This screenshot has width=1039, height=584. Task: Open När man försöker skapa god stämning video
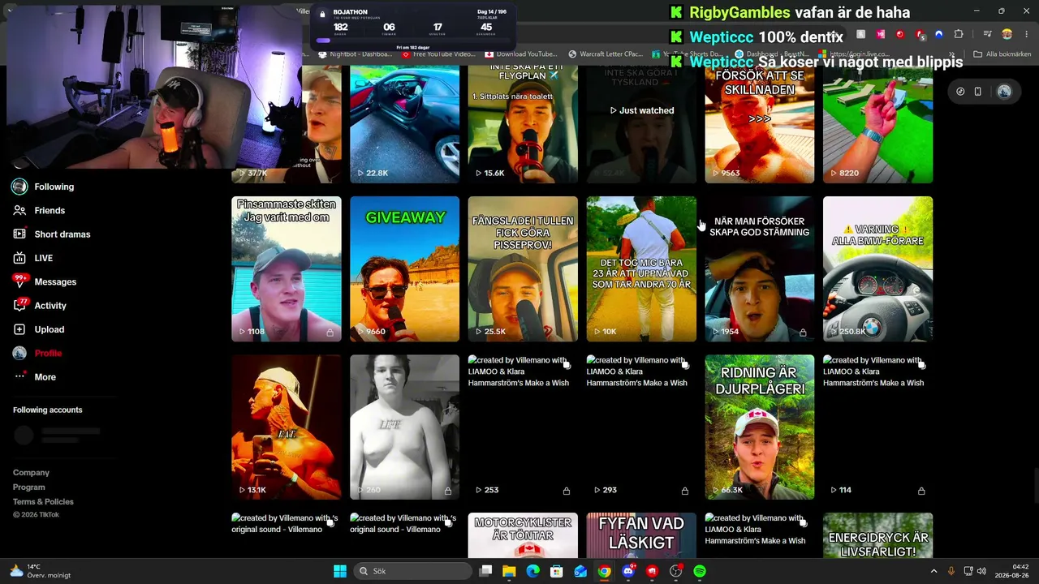[x=759, y=268]
